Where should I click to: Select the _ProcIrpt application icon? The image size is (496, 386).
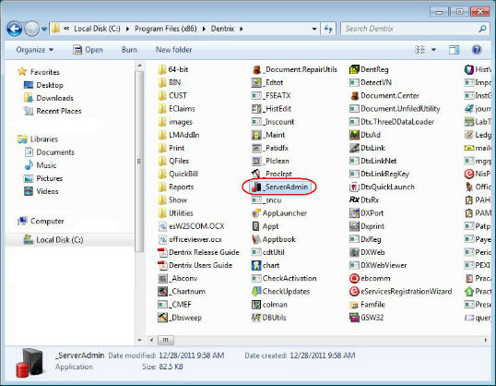point(256,174)
